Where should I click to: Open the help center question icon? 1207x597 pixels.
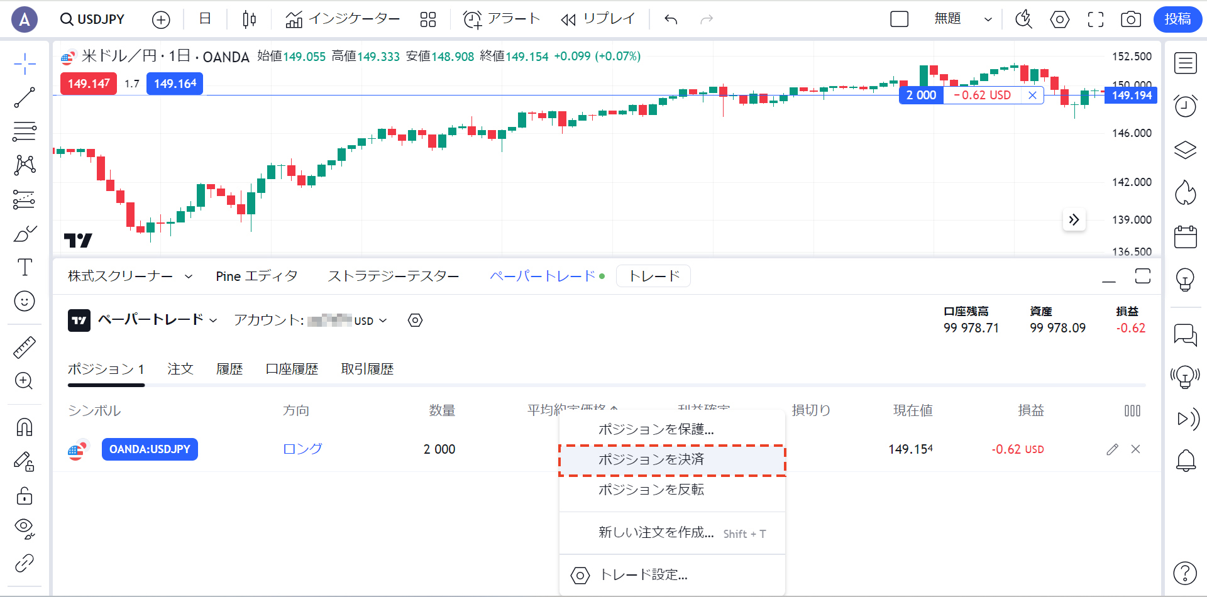click(1186, 572)
